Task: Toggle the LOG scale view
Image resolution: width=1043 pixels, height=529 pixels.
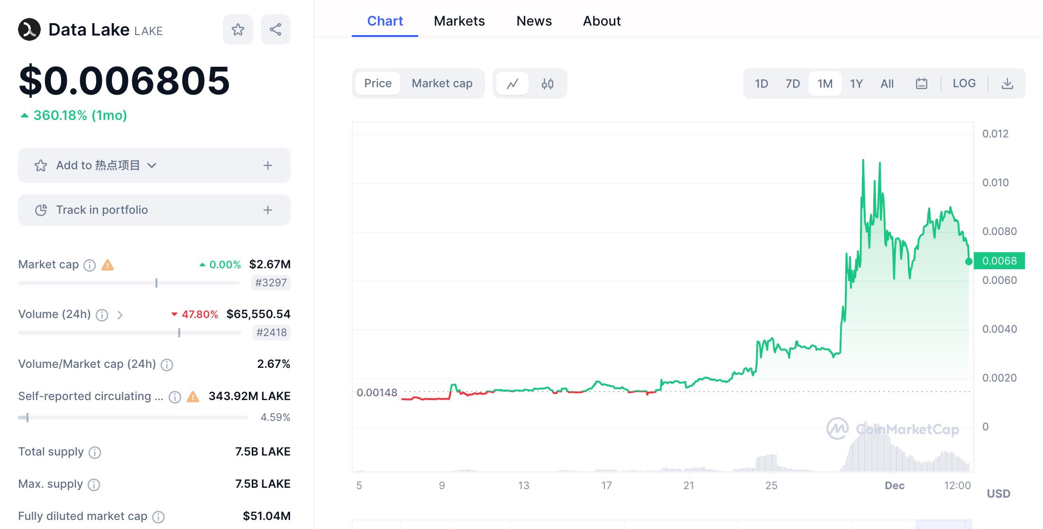Action: pyautogui.click(x=964, y=84)
